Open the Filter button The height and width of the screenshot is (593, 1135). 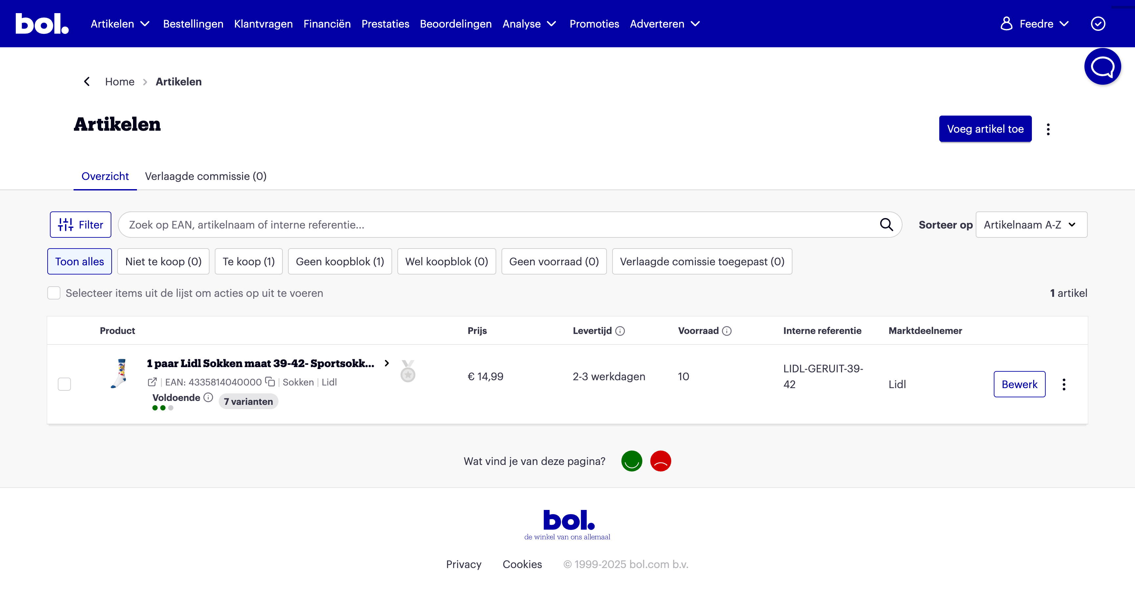[80, 225]
